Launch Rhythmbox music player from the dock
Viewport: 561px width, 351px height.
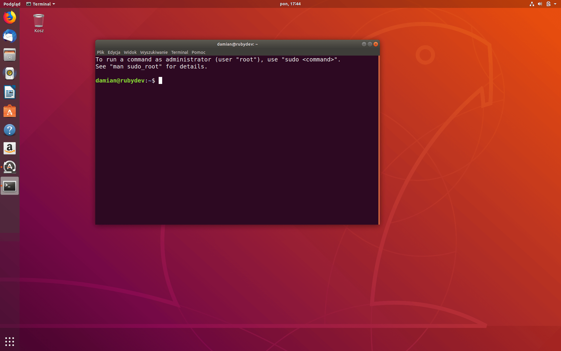pyautogui.click(x=10, y=73)
